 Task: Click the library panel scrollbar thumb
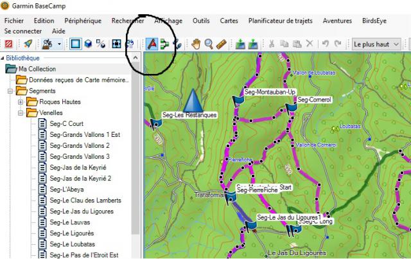click(x=136, y=148)
